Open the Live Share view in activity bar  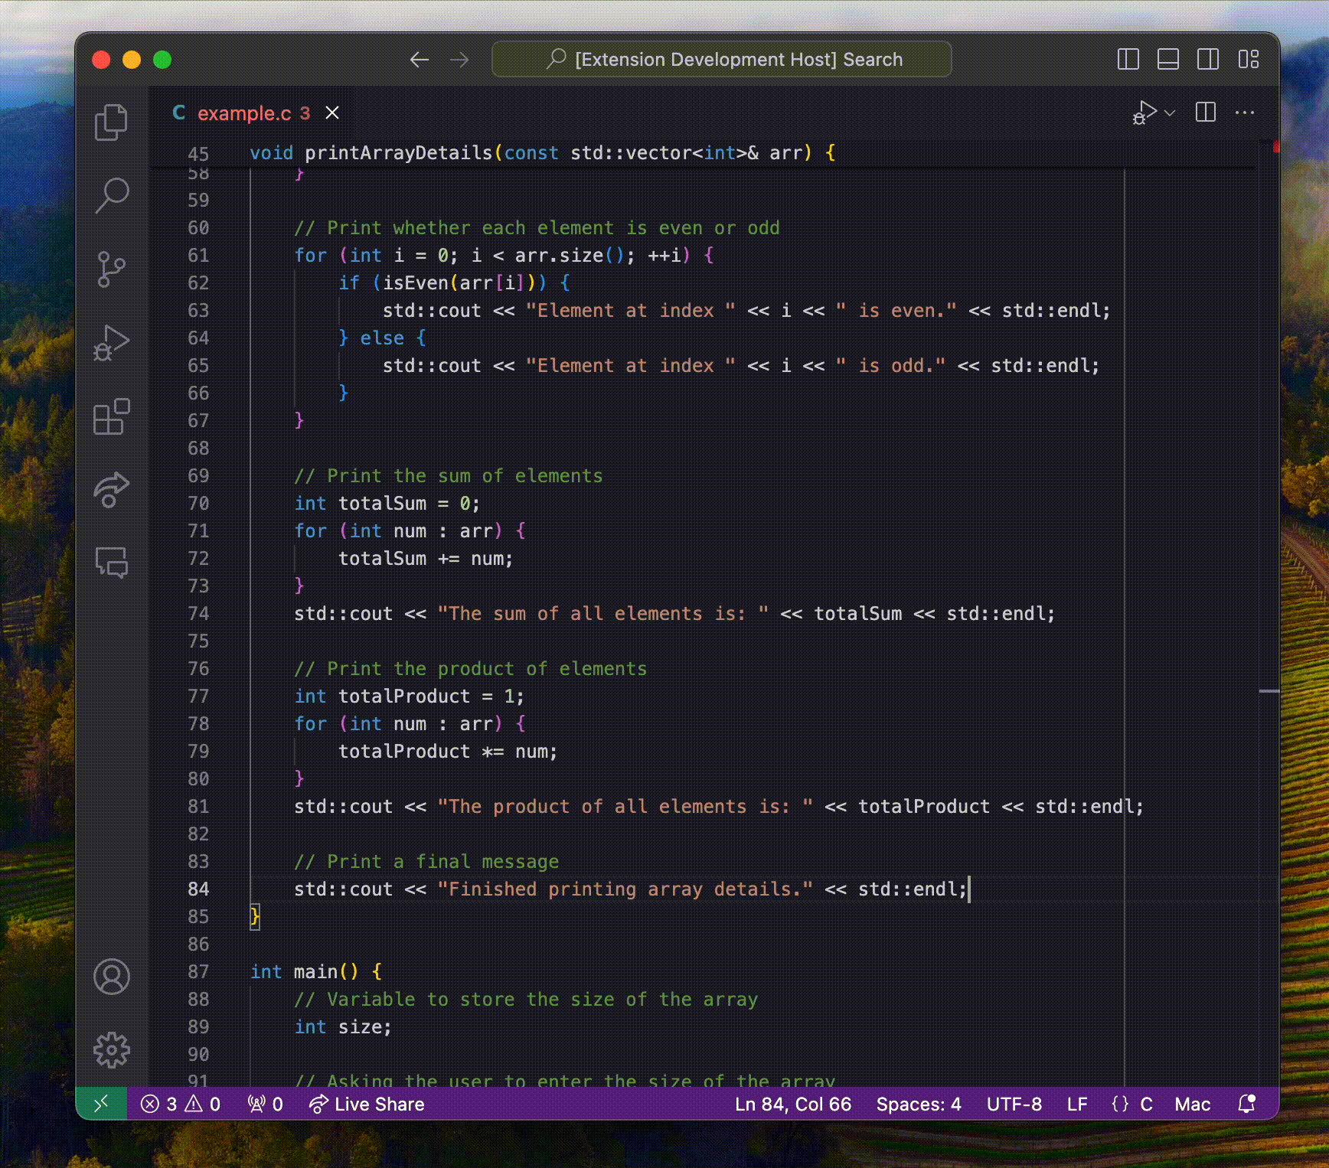pos(112,490)
